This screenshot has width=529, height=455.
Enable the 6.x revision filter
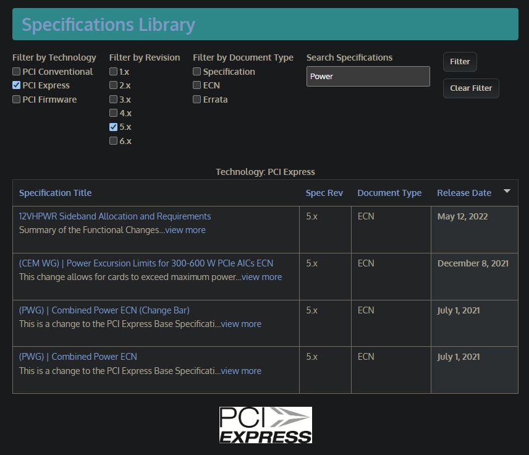113,141
